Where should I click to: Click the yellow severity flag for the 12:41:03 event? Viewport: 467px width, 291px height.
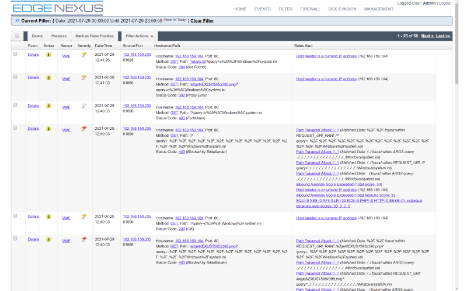(x=84, y=77)
